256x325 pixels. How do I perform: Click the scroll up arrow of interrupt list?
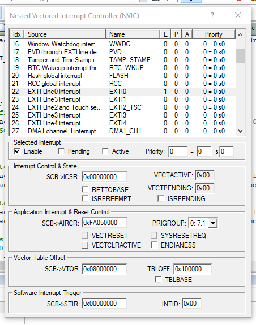point(241,34)
